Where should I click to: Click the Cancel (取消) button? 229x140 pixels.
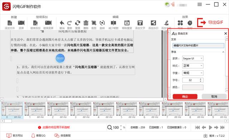(x=214, y=97)
